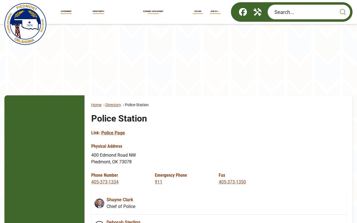Open Shayne Clark's profile photo
The width and height of the screenshot is (357, 223).
coord(99,203)
